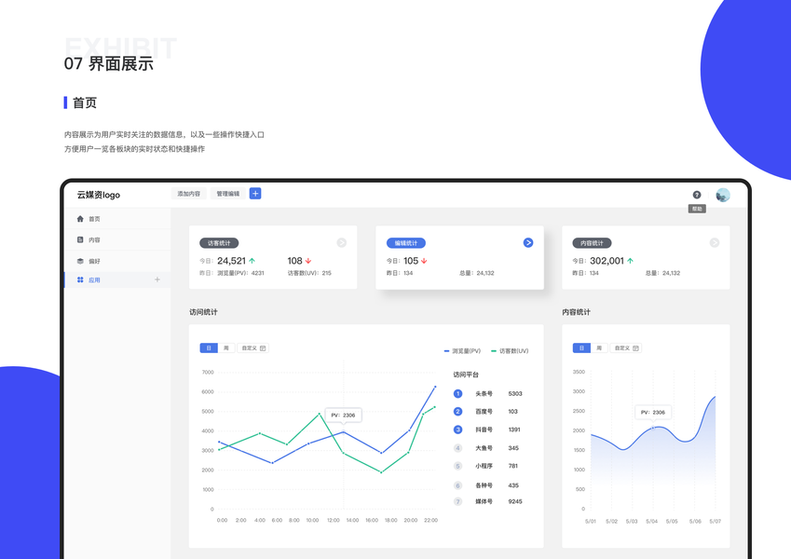Screen dimensions: 791x559
Task: Click the 百度号 platform name
Action: [x=484, y=412]
